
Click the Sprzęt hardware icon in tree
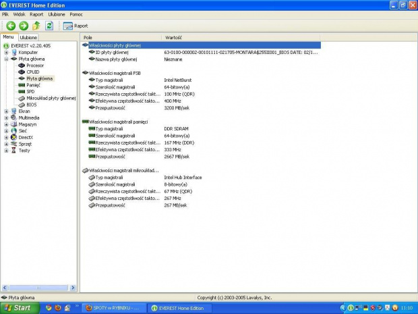[14, 144]
